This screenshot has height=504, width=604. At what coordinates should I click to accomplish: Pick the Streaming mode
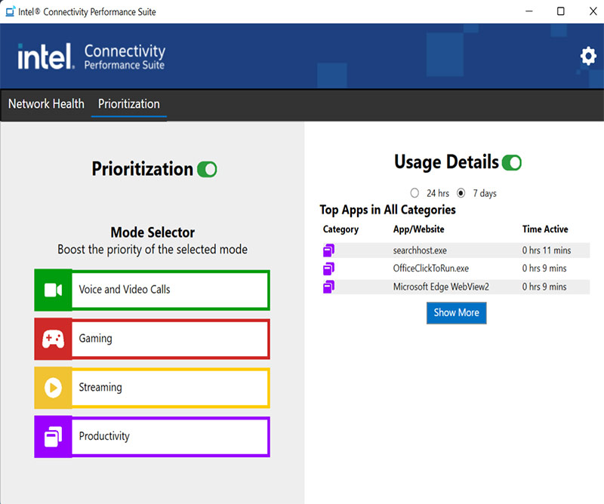[x=153, y=388]
